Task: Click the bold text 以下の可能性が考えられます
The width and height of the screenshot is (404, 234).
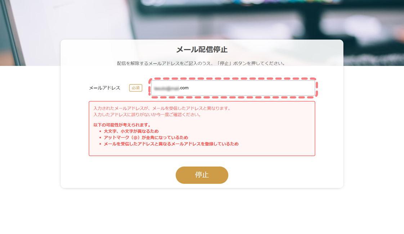Action: click(x=122, y=125)
